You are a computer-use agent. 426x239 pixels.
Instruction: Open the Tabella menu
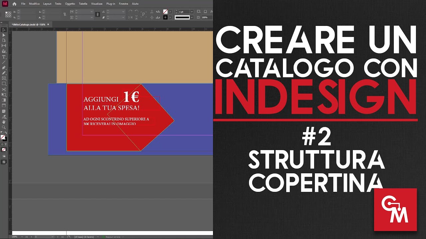point(83,4)
